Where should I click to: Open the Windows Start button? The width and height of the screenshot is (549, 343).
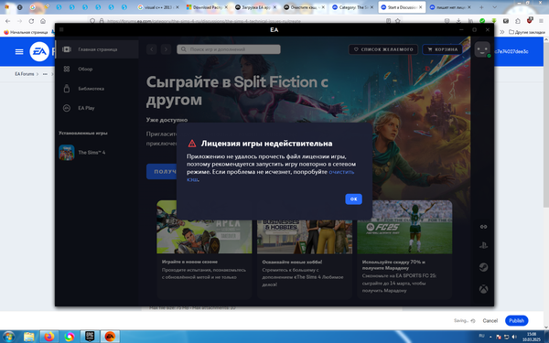[x=8, y=337]
